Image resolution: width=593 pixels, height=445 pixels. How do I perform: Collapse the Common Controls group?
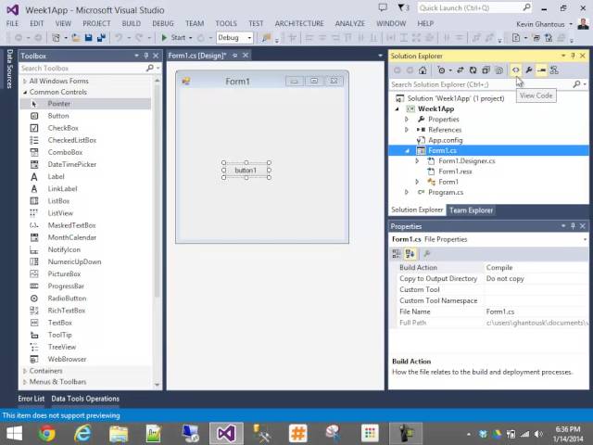click(25, 92)
